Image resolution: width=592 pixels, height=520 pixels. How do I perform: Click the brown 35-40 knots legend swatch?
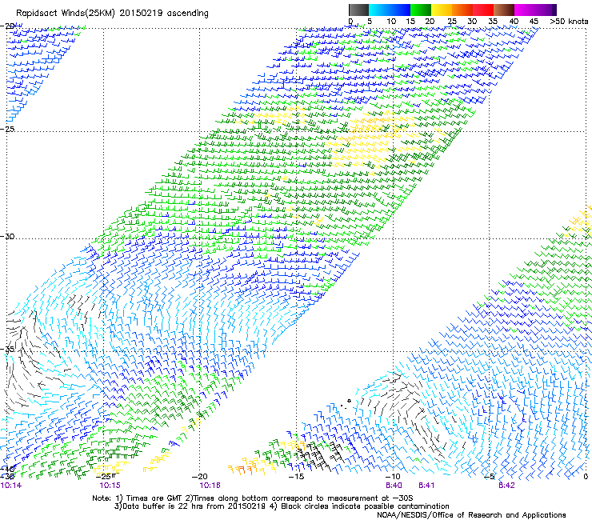click(x=504, y=10)
